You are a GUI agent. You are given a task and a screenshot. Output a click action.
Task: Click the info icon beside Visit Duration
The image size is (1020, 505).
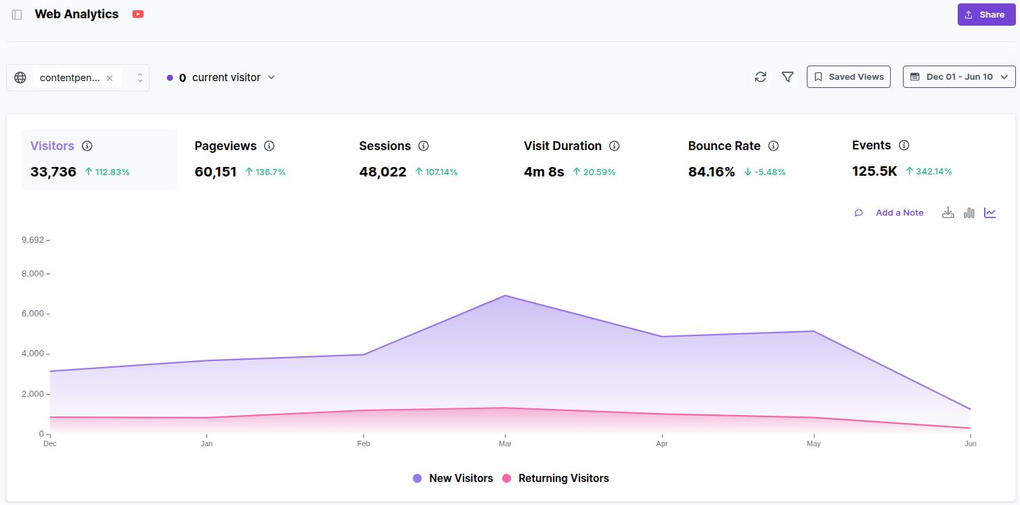click(x=615, y=146)
